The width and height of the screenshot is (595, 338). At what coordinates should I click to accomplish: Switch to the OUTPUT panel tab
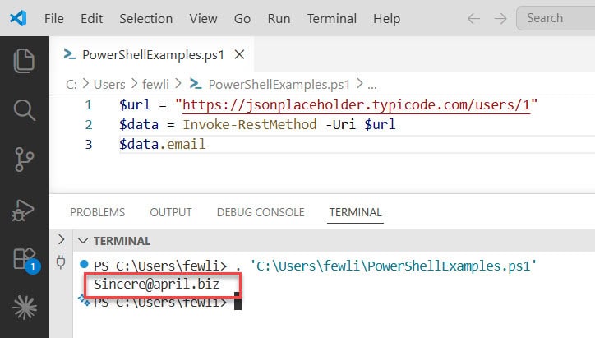pos(171,212)
